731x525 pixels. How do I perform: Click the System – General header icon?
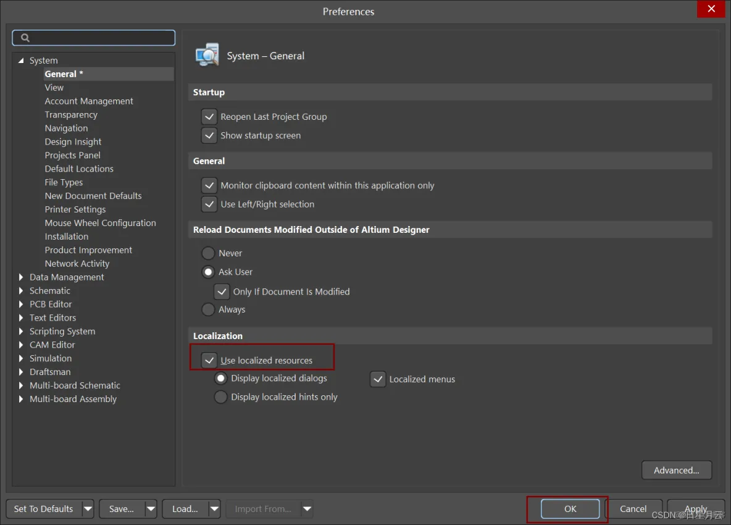[207, 55]
